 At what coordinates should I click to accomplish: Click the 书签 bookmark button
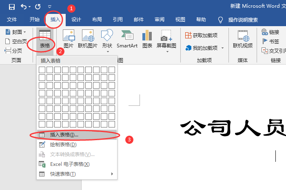click(x=270, y=41)
